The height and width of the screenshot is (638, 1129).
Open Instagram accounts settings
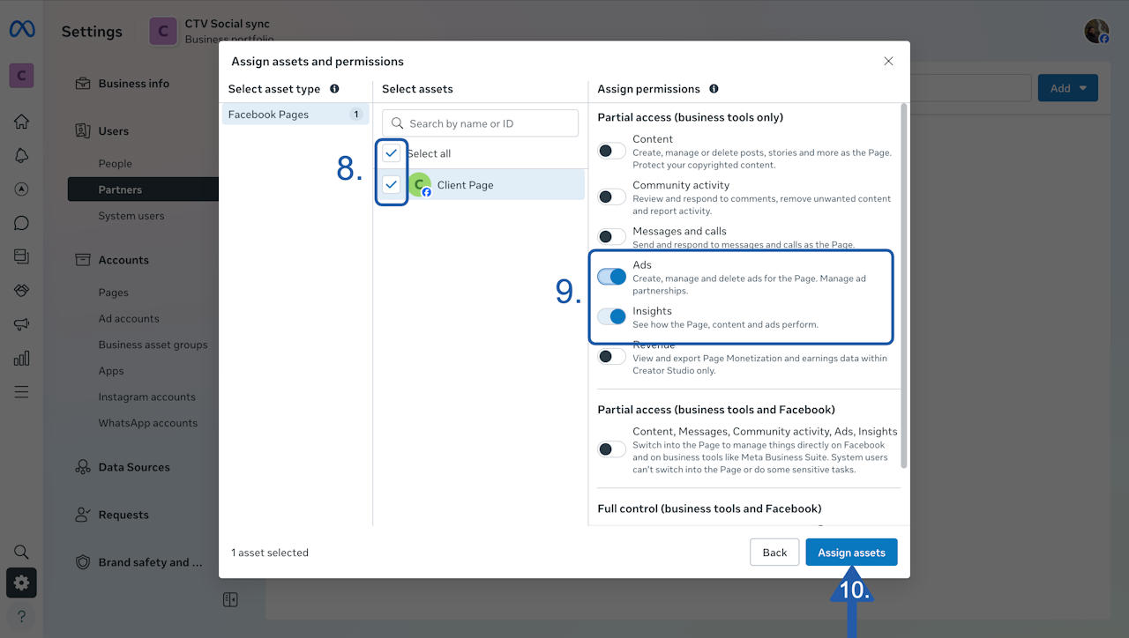pos(147,397)
